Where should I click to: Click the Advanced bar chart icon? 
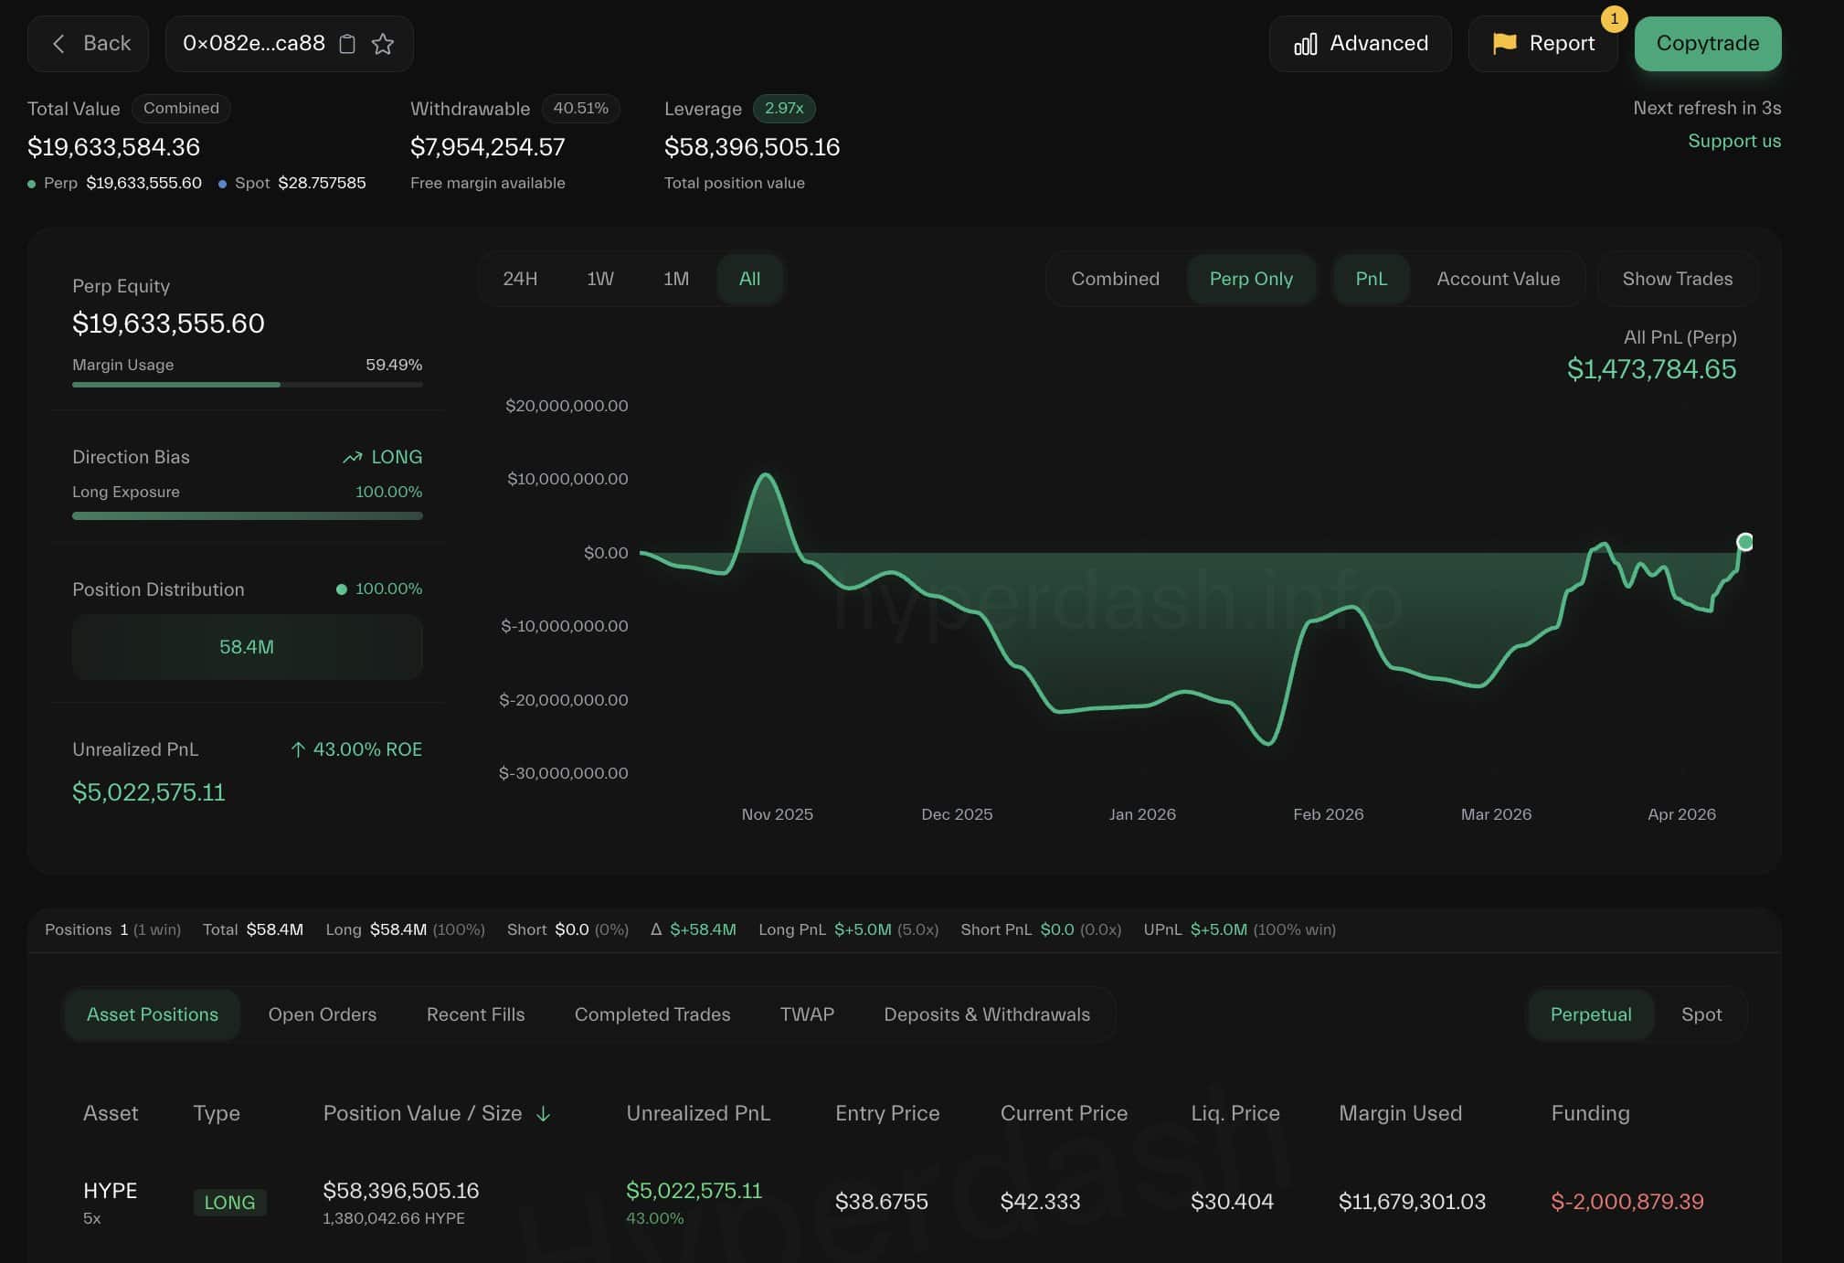click(1305, 44)
